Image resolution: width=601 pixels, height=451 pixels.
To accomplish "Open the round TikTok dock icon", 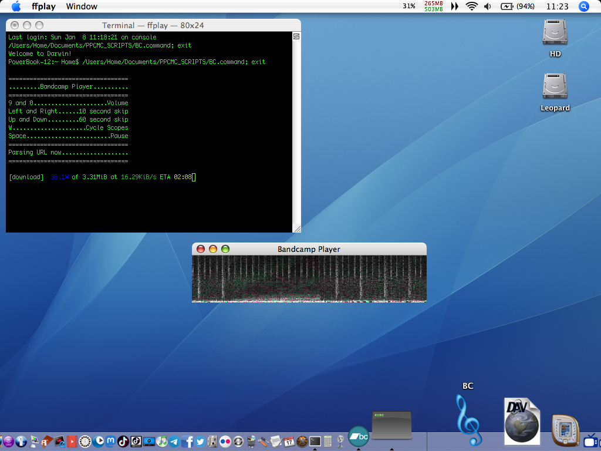I will pyautogui.click(x=123, y=442).
